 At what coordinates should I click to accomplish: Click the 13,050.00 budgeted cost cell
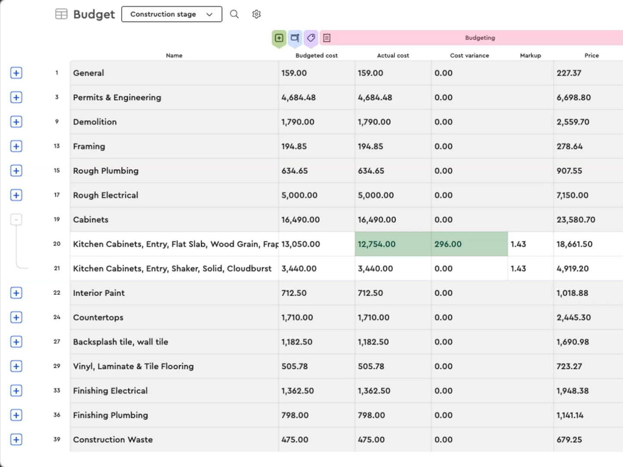[317, 244]
